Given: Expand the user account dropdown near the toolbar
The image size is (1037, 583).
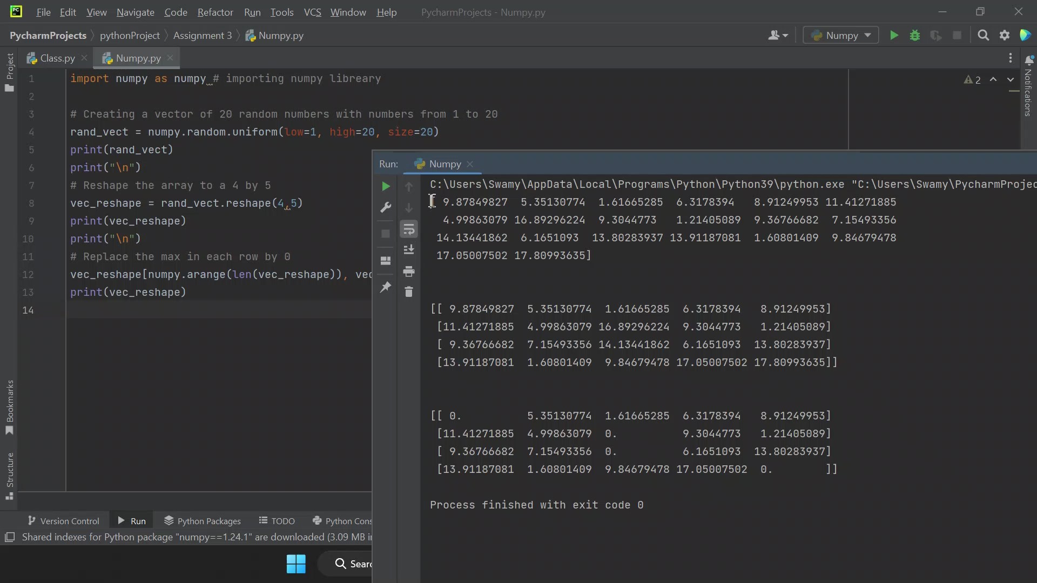Looking at the screenshot, I should coord(778,35).
